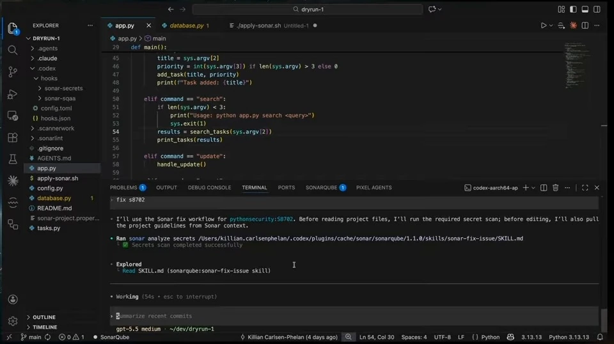614x344 pixels.
Task: Click SonarQube status bar item
Action: pyautogui.click(x=111, y=337)
